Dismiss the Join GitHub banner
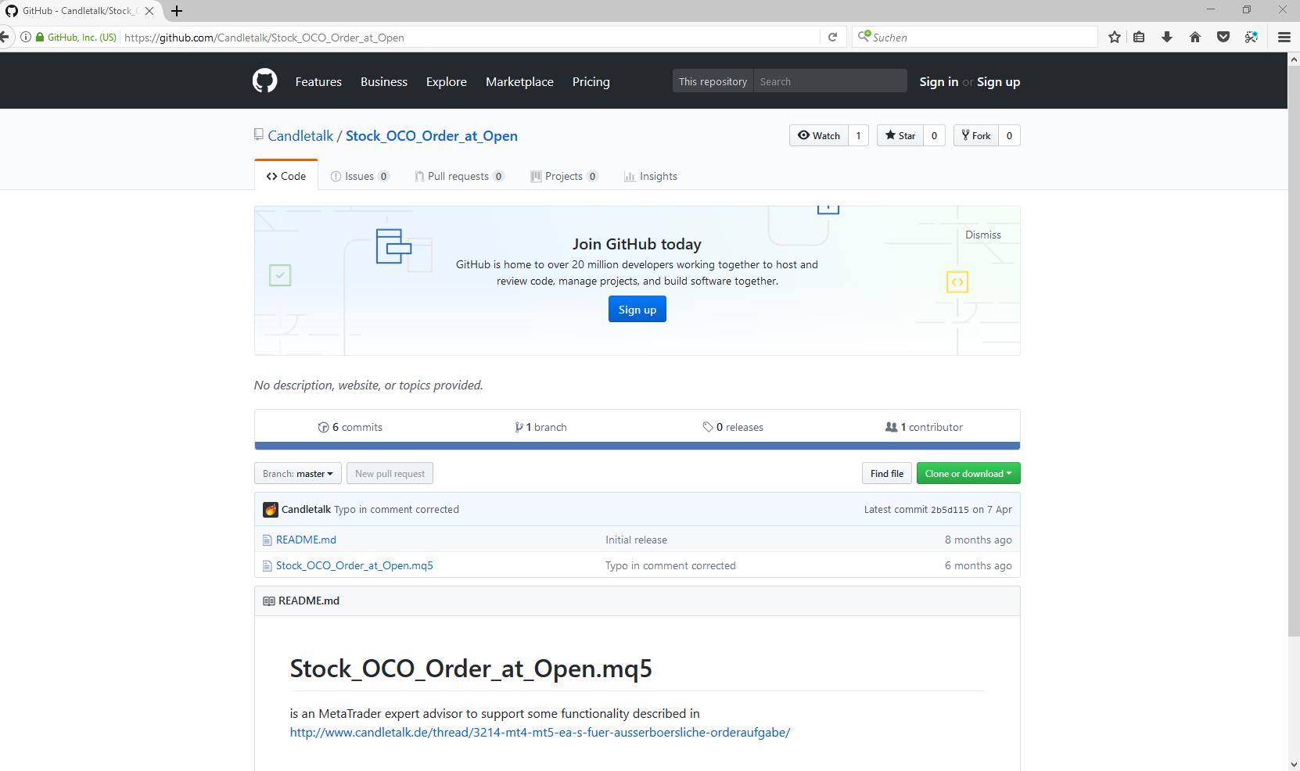This screenshot has width=1300, height=771. 982,235
